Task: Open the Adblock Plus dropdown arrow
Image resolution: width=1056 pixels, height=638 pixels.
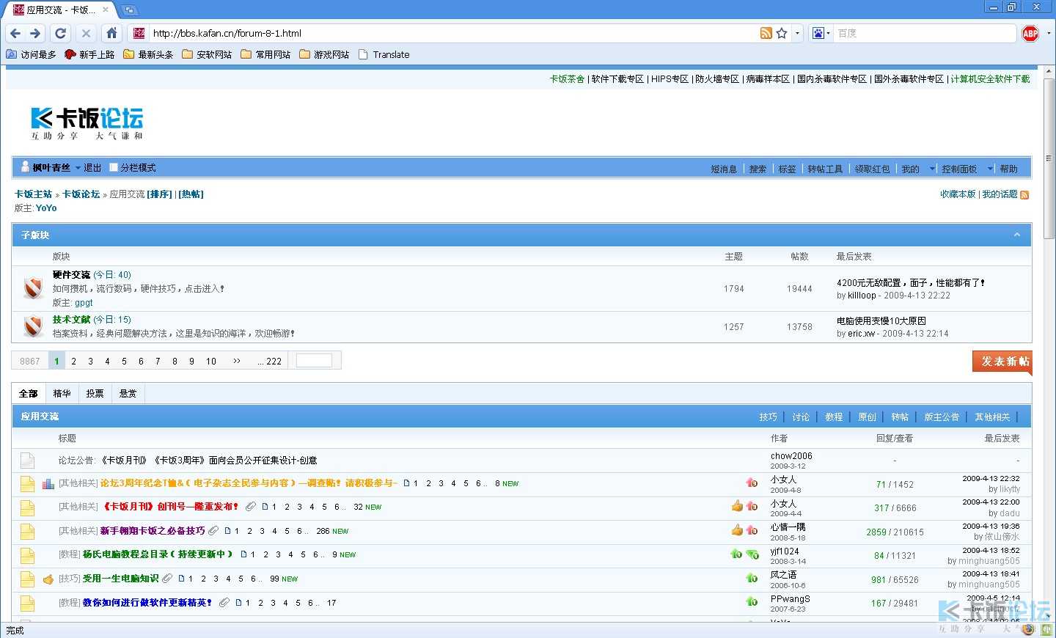Action: 1049,33
